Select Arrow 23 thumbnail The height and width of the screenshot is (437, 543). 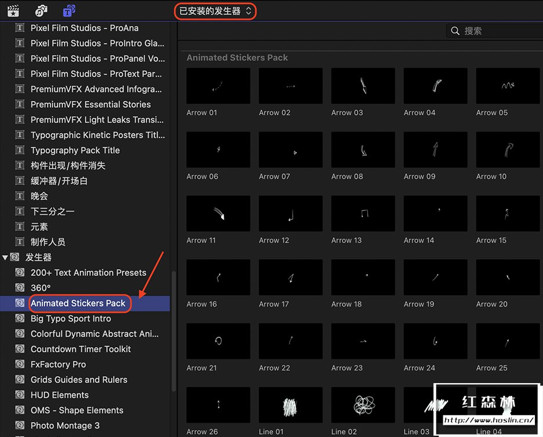click(363, 341)
